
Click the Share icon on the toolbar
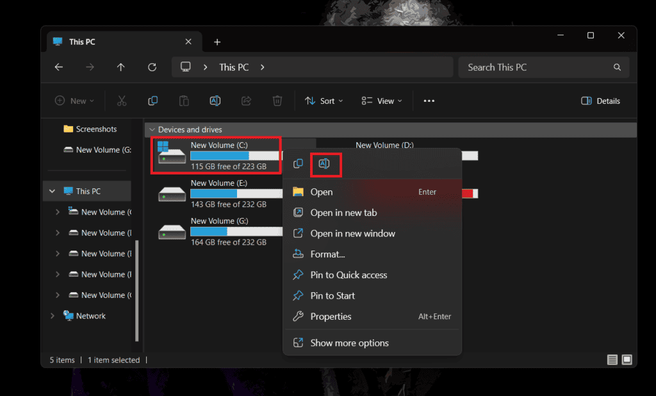pyautogui.click(x=246, y=101)
